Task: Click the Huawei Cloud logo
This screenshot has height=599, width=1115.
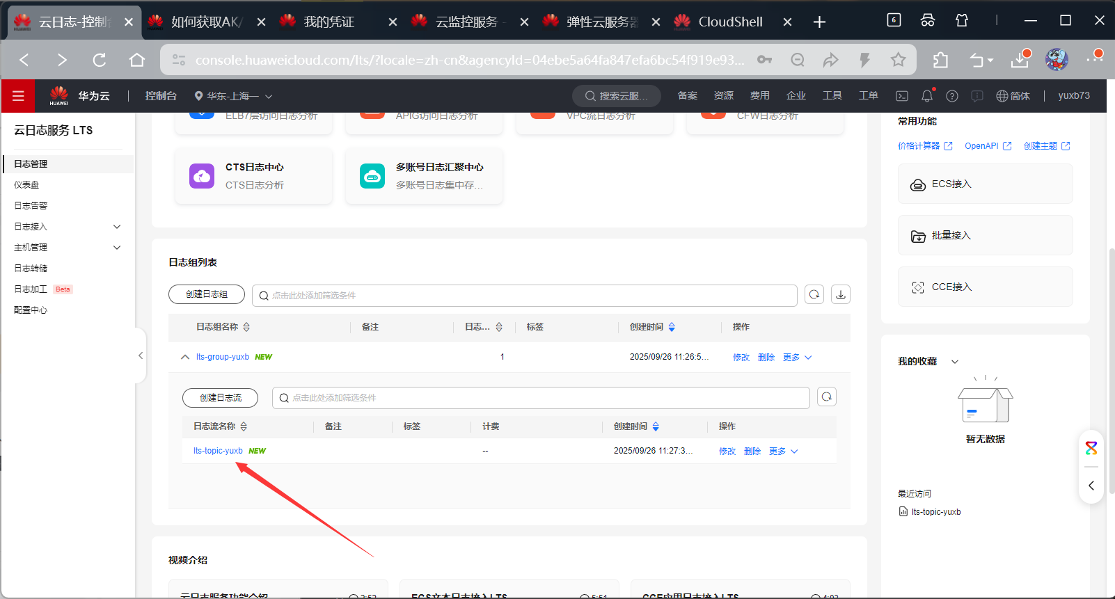Action: coord(79,96)
